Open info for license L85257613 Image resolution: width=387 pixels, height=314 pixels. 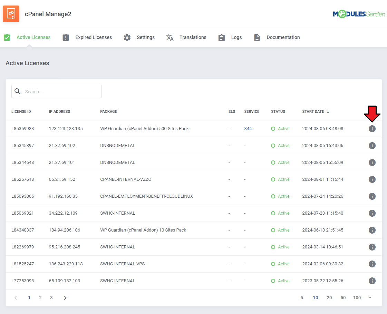[372, 179]
